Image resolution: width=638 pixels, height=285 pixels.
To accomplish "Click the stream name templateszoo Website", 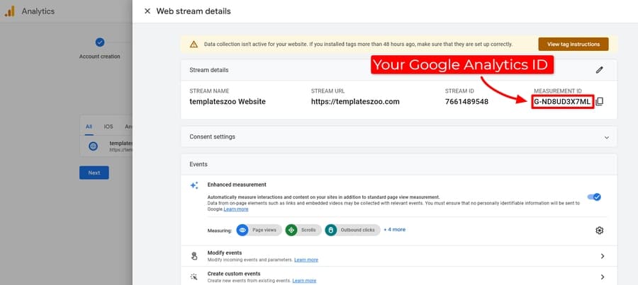I will 228,102.
